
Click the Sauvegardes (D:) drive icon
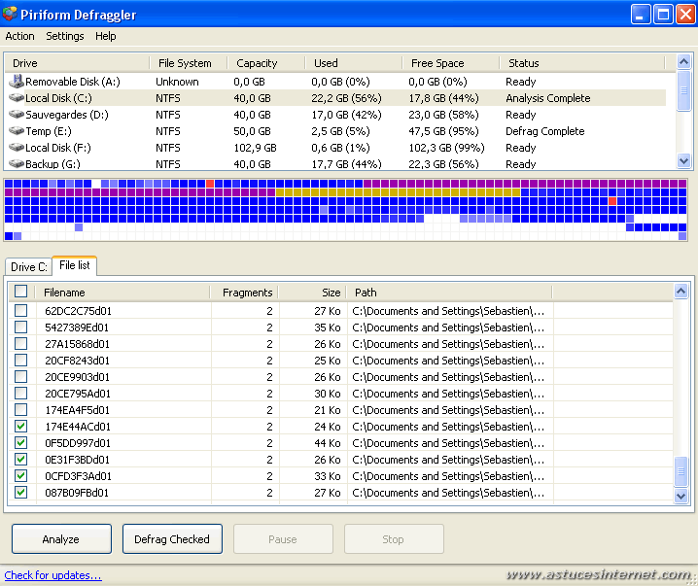[x=17, y=115]
